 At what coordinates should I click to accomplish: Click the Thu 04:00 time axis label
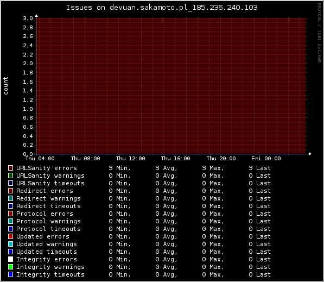(x=40, y=159)
